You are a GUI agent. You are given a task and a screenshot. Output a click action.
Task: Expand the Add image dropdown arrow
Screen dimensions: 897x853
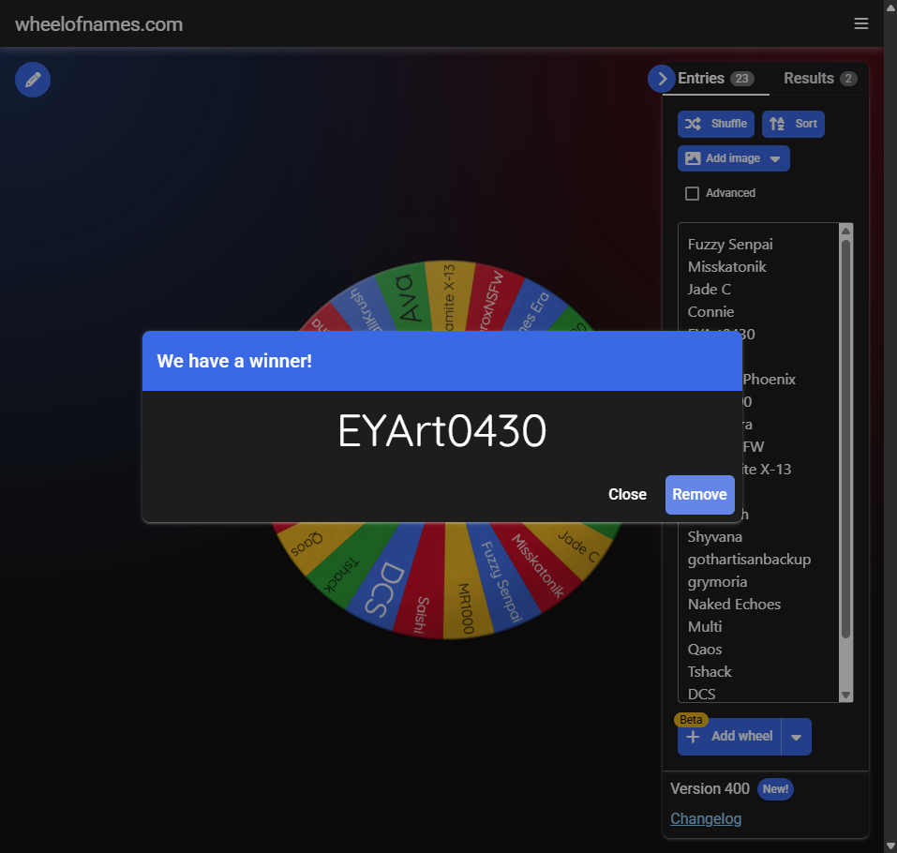[x=775, y=159]
